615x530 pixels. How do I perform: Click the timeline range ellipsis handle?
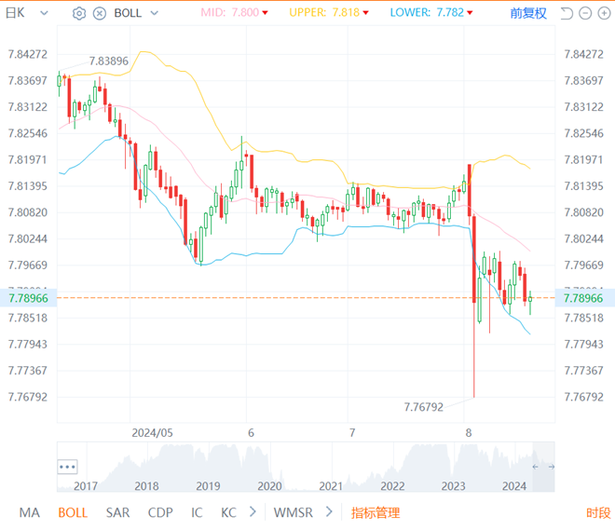pyautogui.click(x=67, y=466)
